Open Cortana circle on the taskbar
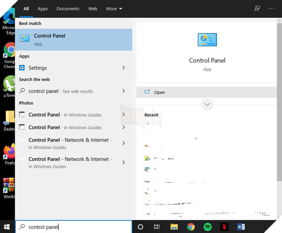 click(x=141, y=227)
